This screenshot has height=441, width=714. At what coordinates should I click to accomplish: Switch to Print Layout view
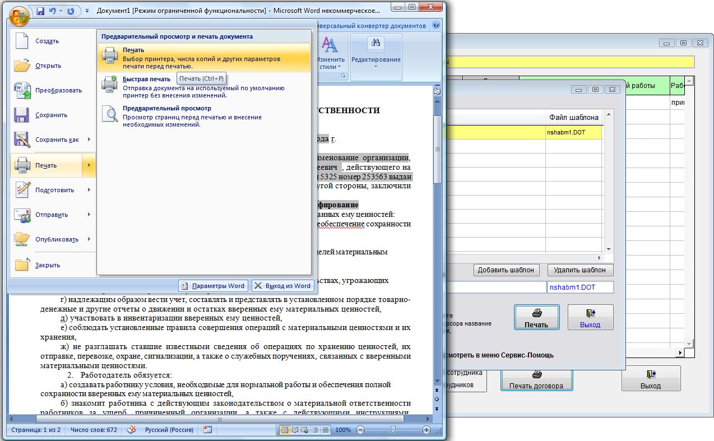tap(285, 430)
